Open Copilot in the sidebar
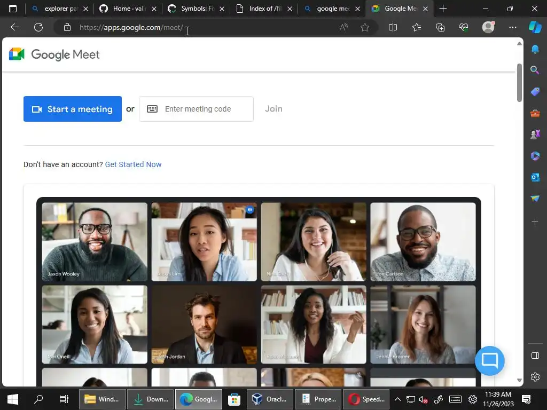Image resolution: width=547 pixels, height=410 pixels. (535, 27)
